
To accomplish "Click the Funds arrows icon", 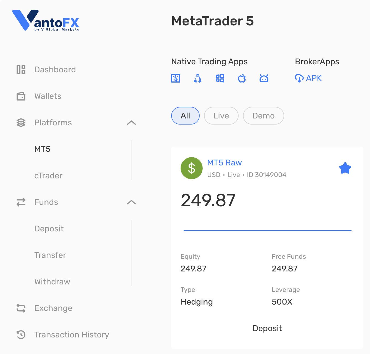I will pyautogui.click(x=21, y=202).
